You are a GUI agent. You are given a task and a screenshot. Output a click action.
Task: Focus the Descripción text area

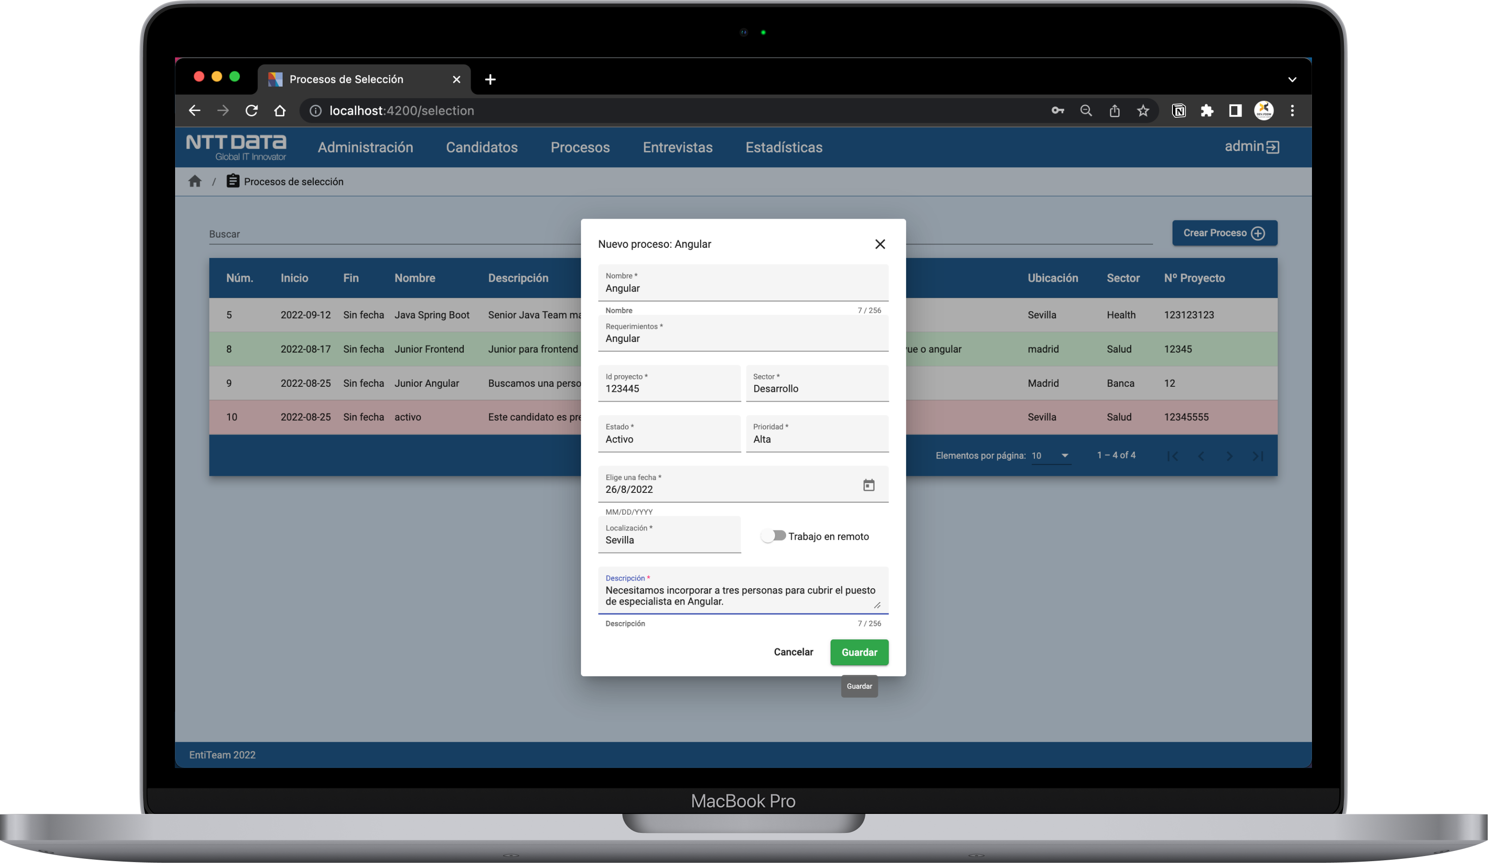[x=740, y=595]
